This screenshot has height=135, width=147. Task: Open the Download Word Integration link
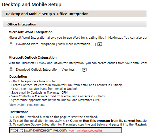[x=35, y=44]
